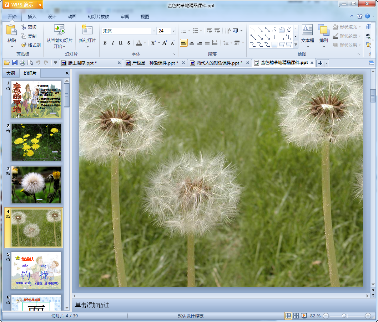This screenshot has height=322, width=378.
Task: Click the slide panel vertical scrollbar thumb
Action: pos(67,95)
